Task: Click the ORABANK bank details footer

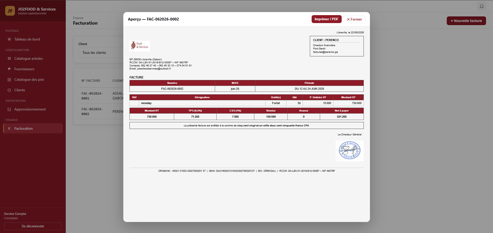Action: tap(247, 171)
